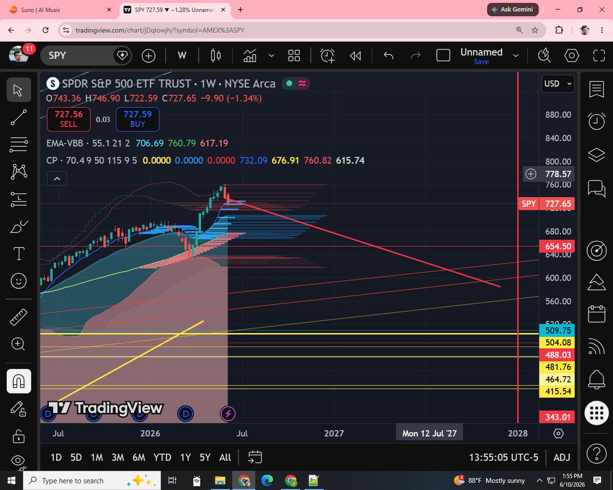The height and width of the screenshot is (490, 613).
Task: Open the forecasting and measurement tools
Action: [x=18, y=199]
